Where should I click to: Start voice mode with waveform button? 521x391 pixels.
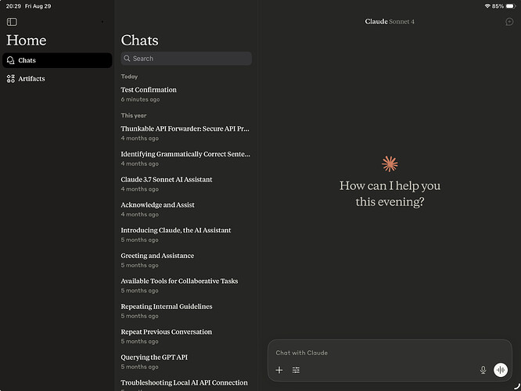[501, 370]
